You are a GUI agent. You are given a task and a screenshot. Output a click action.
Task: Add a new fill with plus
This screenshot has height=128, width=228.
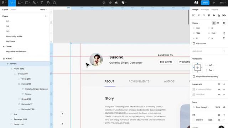click(x=224, y=115)
